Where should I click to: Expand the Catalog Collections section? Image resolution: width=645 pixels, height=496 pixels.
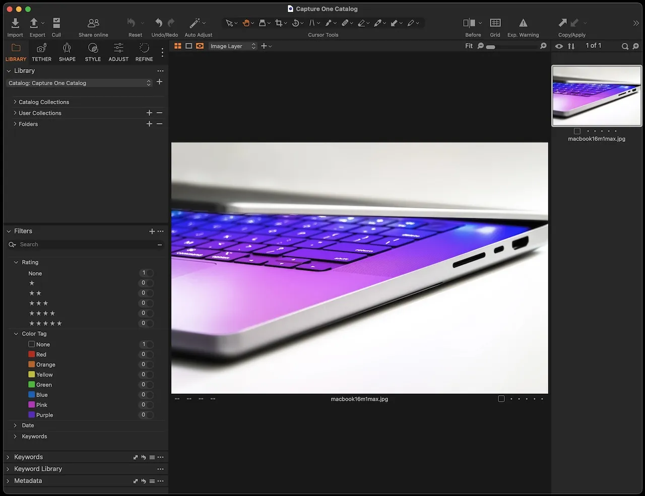coord(43,102)
